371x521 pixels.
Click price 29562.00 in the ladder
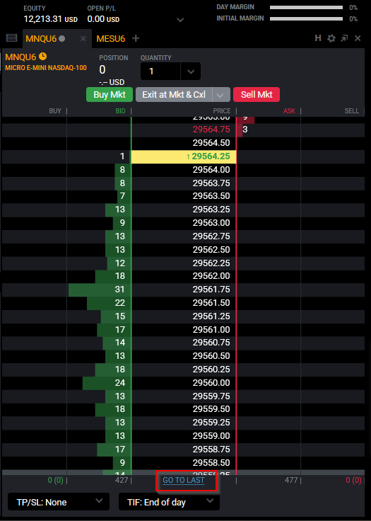(184, 276)
